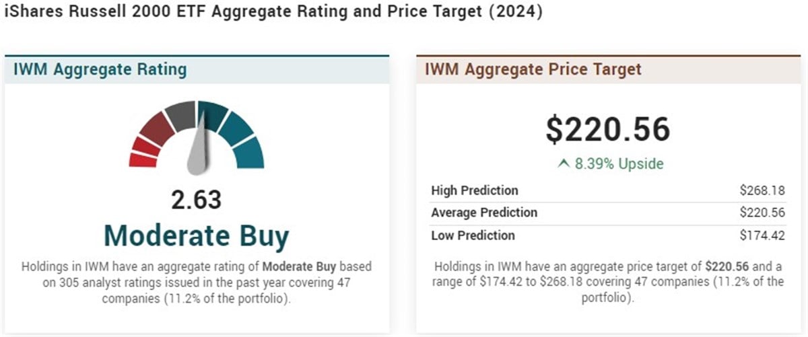Screen dimensions: 808x337
Task: Click the page title about iShares Russell 2000
Action: point(273,13)
